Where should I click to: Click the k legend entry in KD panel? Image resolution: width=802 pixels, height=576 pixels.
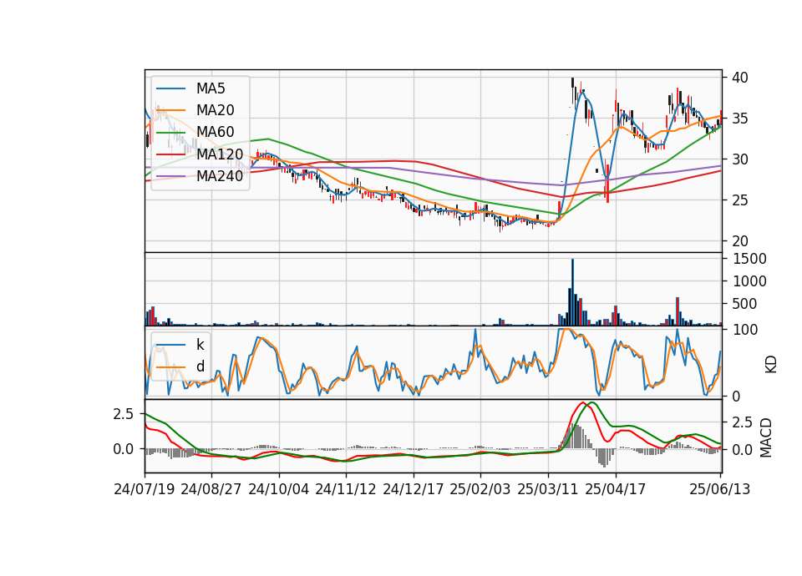click(200, 344)
